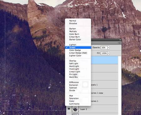
Task: Open the Fill slider dropdown arrow
Action: tap(108, 53)
